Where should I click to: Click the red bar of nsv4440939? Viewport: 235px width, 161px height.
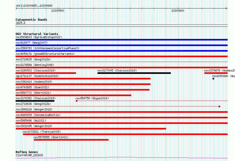pos(121,118)
